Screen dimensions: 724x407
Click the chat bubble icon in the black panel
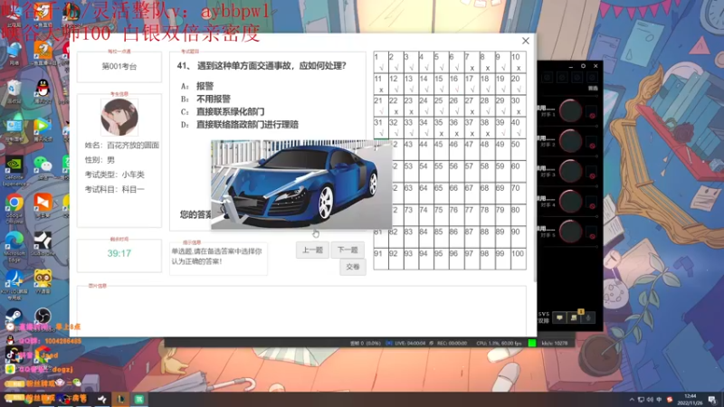pos(559,317)
